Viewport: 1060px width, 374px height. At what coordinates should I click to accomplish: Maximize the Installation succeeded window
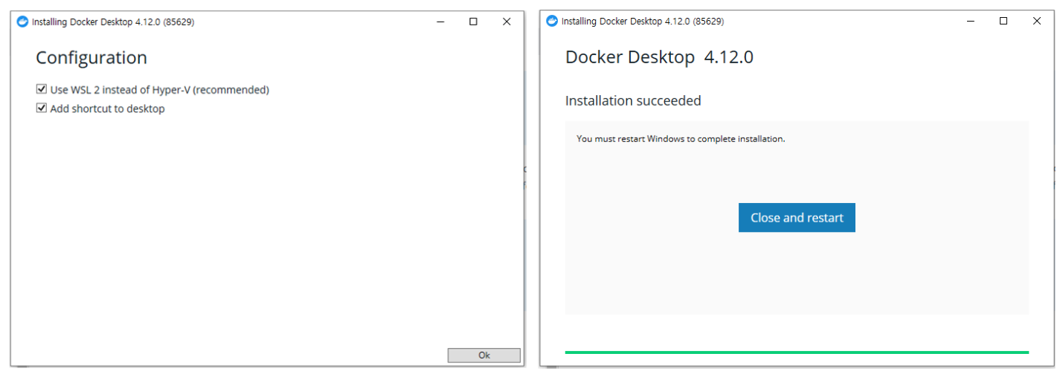[1003, 21]
